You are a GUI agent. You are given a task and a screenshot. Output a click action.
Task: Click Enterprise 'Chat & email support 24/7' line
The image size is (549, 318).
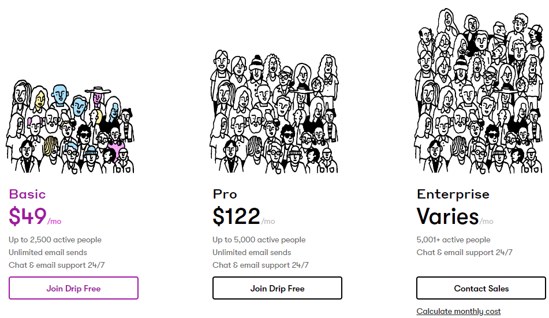click(464, 252)
